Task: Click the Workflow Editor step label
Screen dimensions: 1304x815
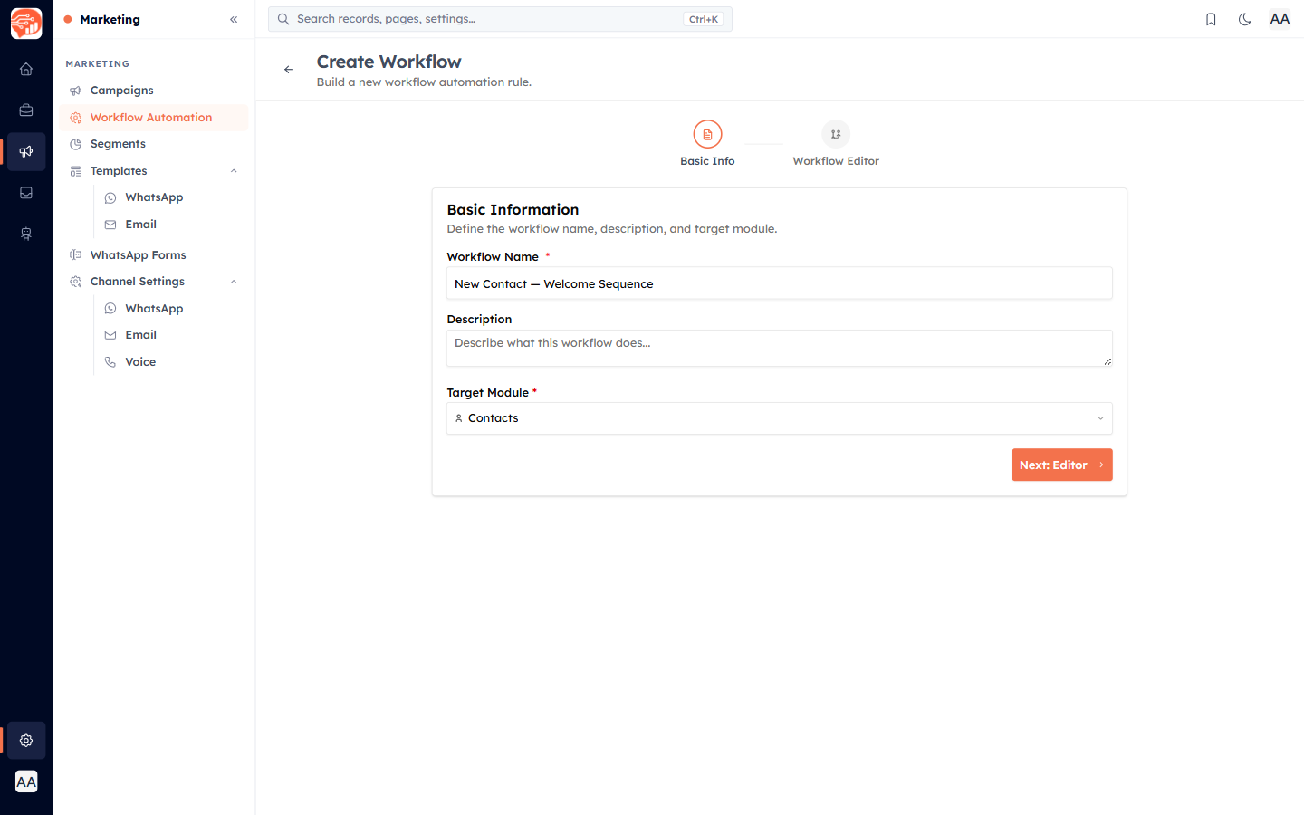Action: click(x=836, y=161)
